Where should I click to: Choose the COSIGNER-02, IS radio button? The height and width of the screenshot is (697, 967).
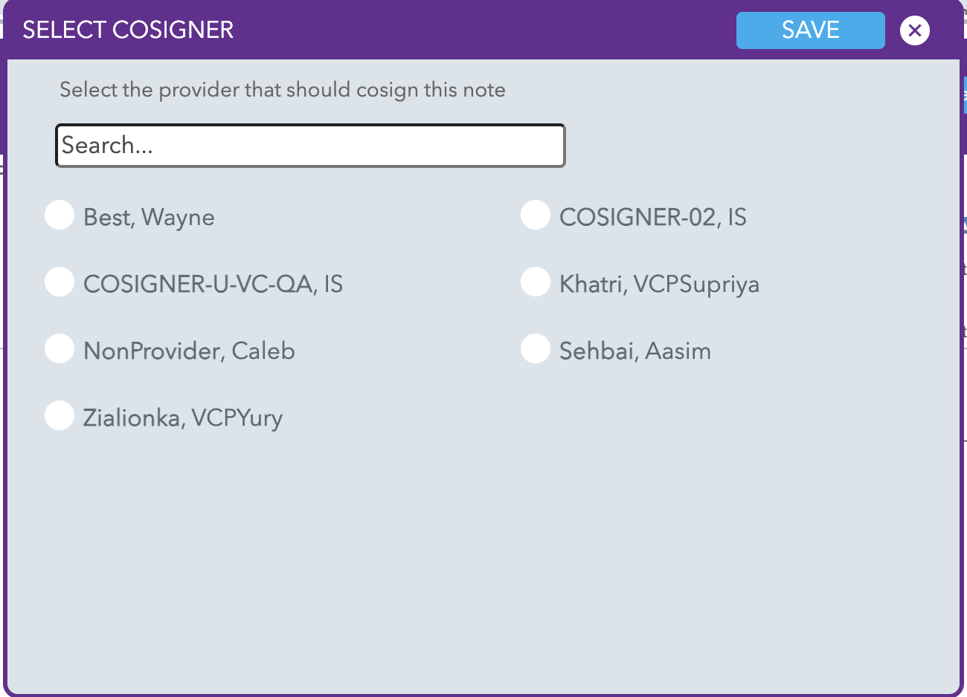coord(536,215)
